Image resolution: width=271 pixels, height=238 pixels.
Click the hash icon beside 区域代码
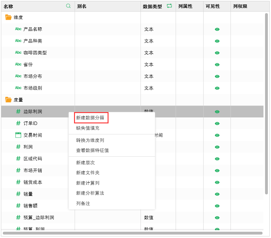tap(18, 159)
